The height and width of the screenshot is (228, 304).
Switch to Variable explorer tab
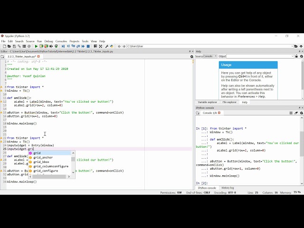(x=207, y=102)
